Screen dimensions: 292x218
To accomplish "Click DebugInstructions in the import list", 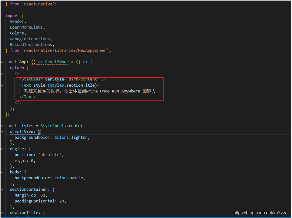I will tap(30, 39).
